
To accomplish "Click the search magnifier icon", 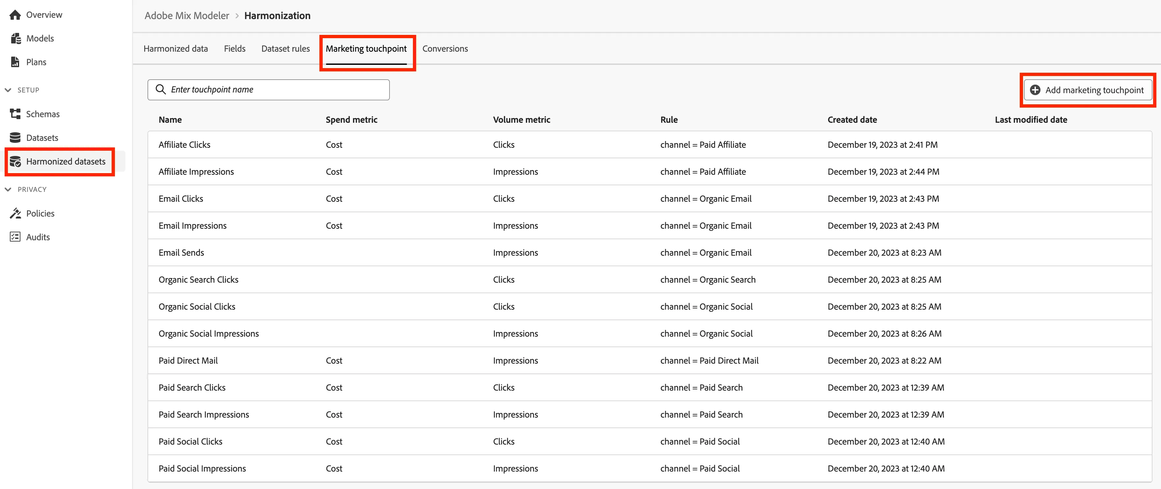I will click(x=160, y=89).
